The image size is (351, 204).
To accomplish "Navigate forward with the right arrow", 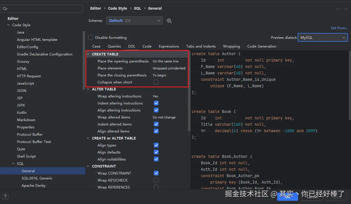I will (346, 9).
